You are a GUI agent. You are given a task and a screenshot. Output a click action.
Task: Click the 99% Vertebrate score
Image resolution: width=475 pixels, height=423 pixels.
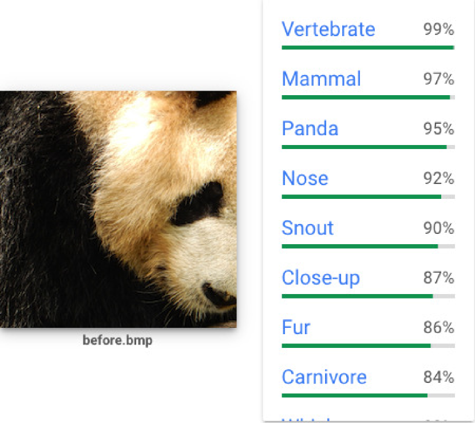pyautogui.click(x=438, y=30)
